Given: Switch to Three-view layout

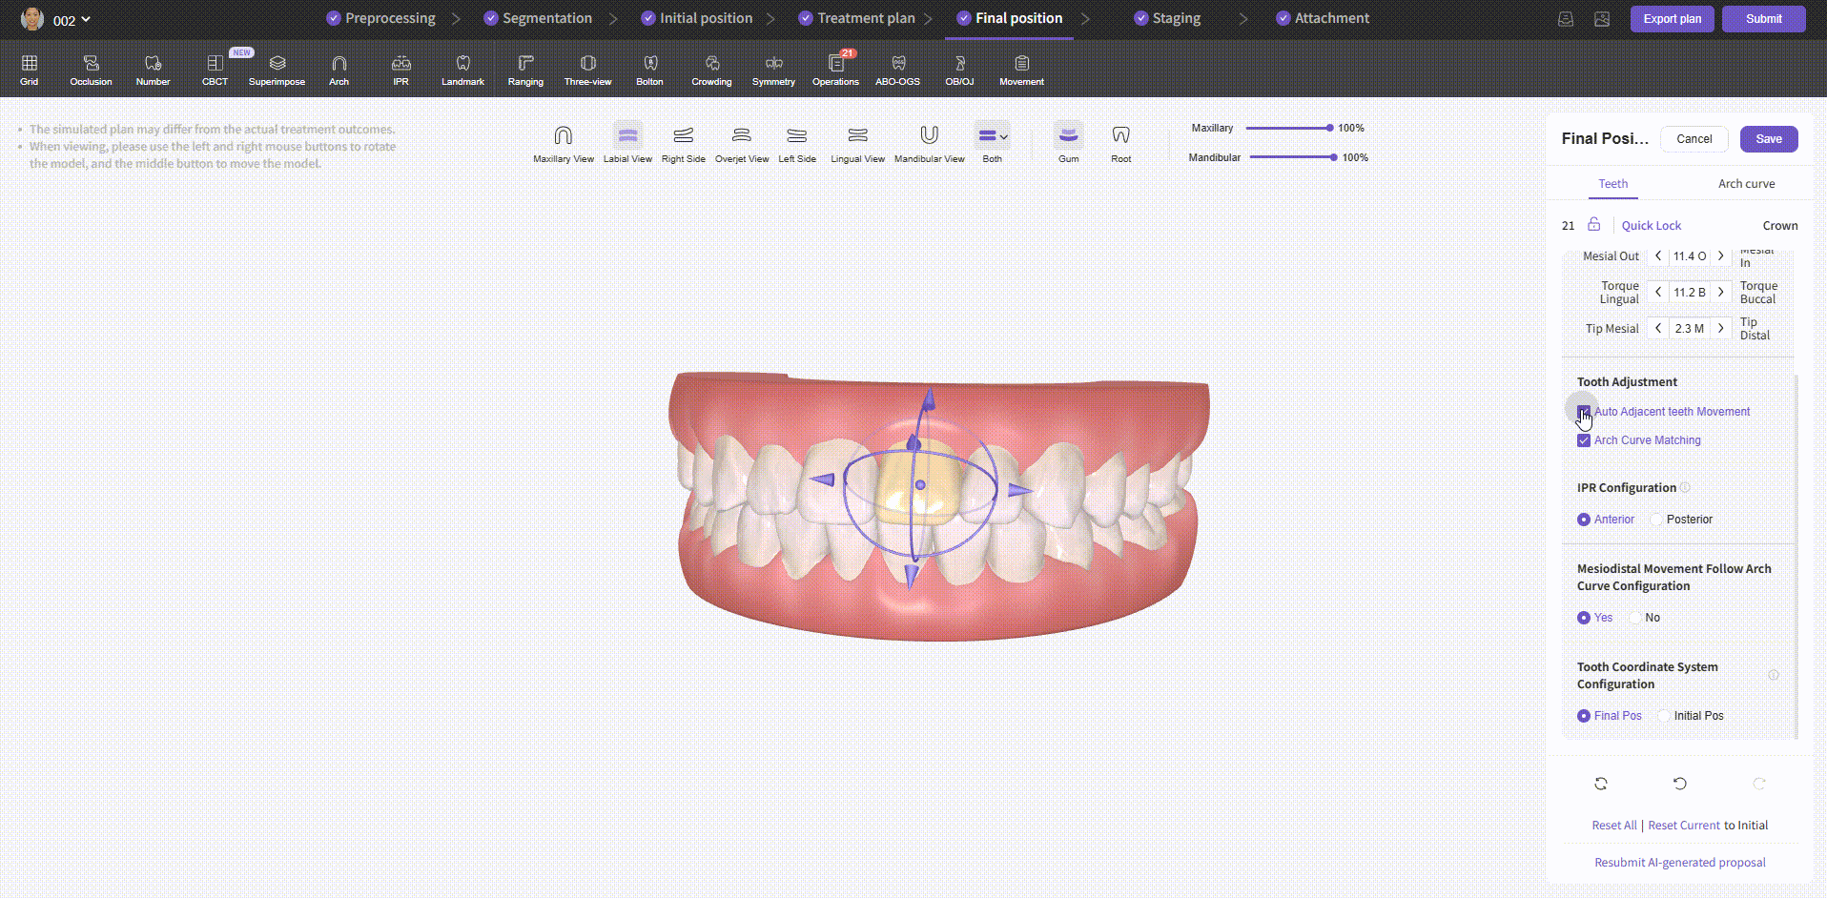Looking at the screenshot, I should (x=587, y=70).
